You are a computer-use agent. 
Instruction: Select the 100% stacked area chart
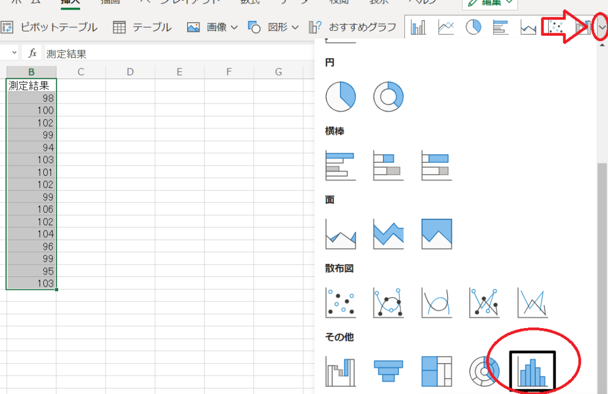coord(436,234)
